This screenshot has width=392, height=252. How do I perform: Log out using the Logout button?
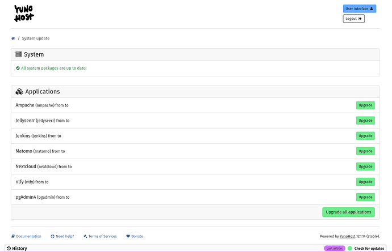click(353, 19)
